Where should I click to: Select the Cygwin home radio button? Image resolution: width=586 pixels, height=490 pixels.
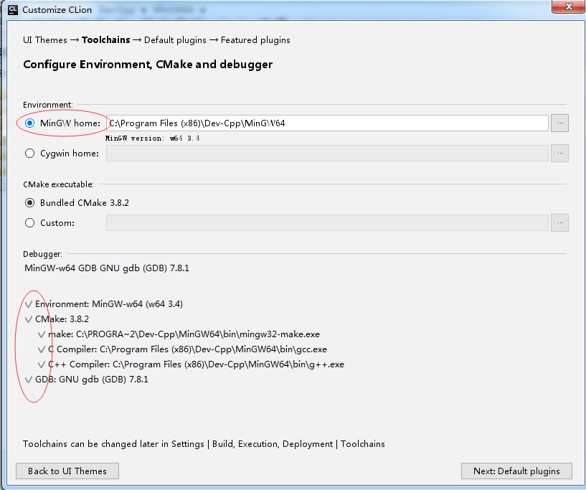[x=29, y=154]
